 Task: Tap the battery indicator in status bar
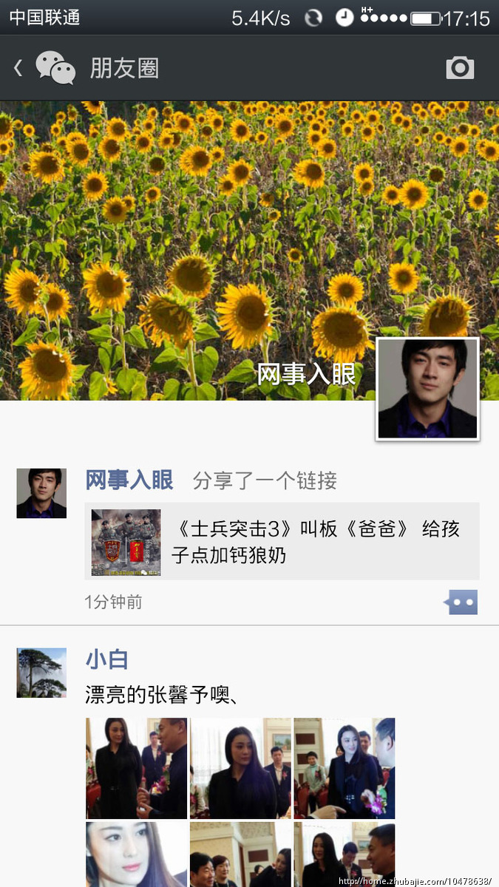(425, 18)
